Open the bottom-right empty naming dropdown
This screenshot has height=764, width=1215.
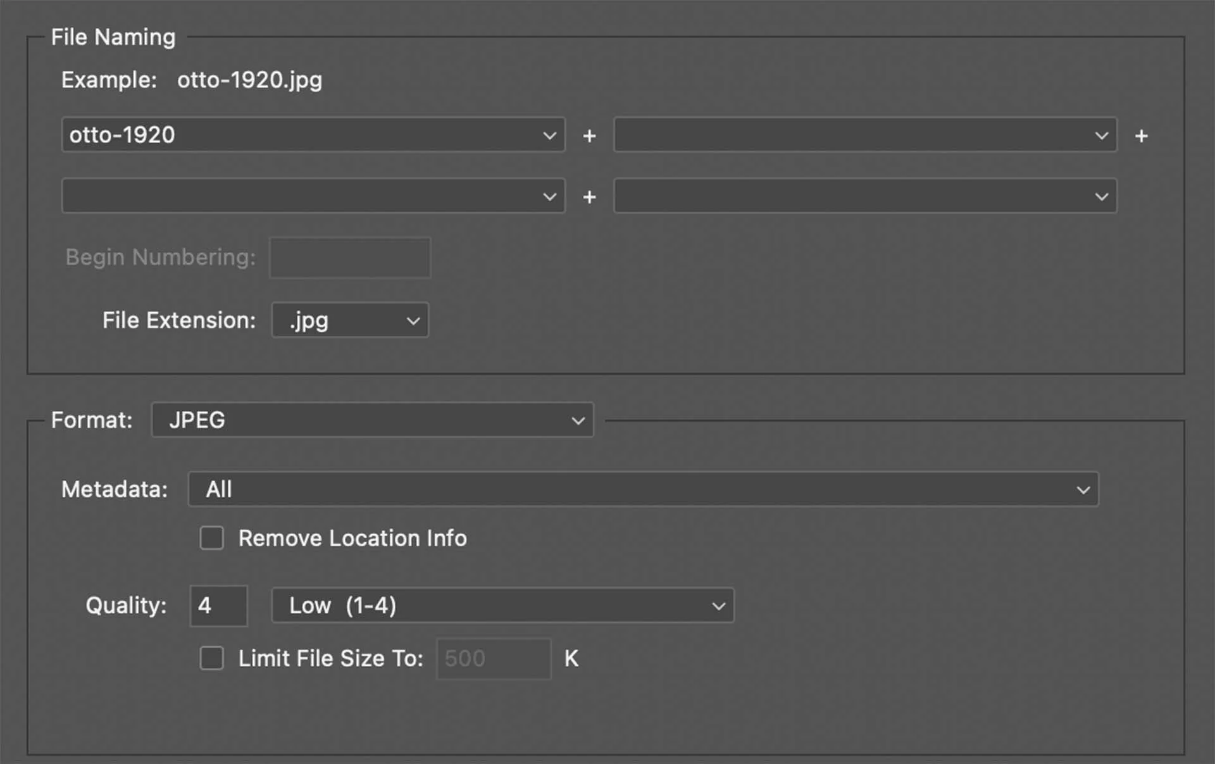(x=864, y=196)
